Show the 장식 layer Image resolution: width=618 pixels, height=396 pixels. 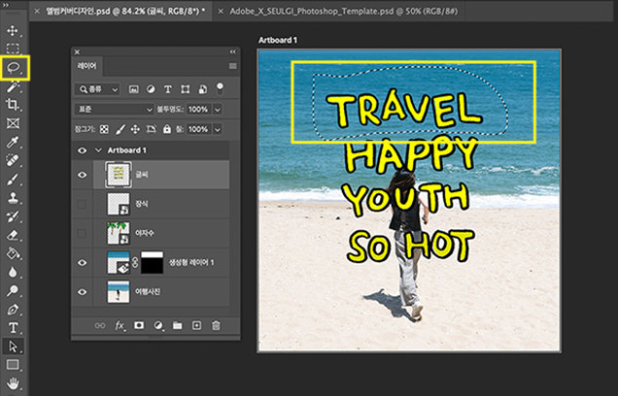point(82,204)
